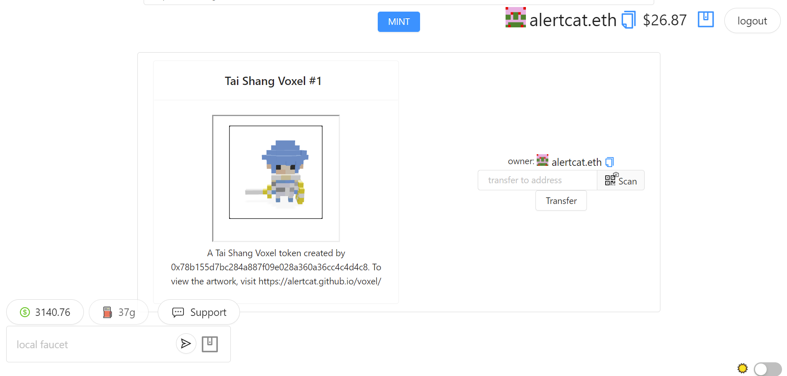Click the logout button
This screenshot has height=376, width=787.
pos(752,21)
